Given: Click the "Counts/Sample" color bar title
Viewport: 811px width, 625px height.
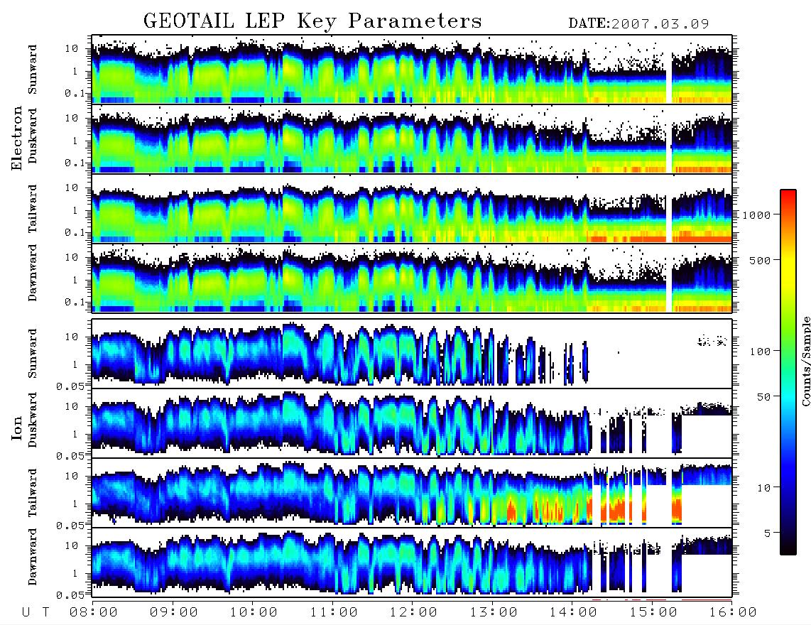Looking at the screenshot, I should click(805, 361).
